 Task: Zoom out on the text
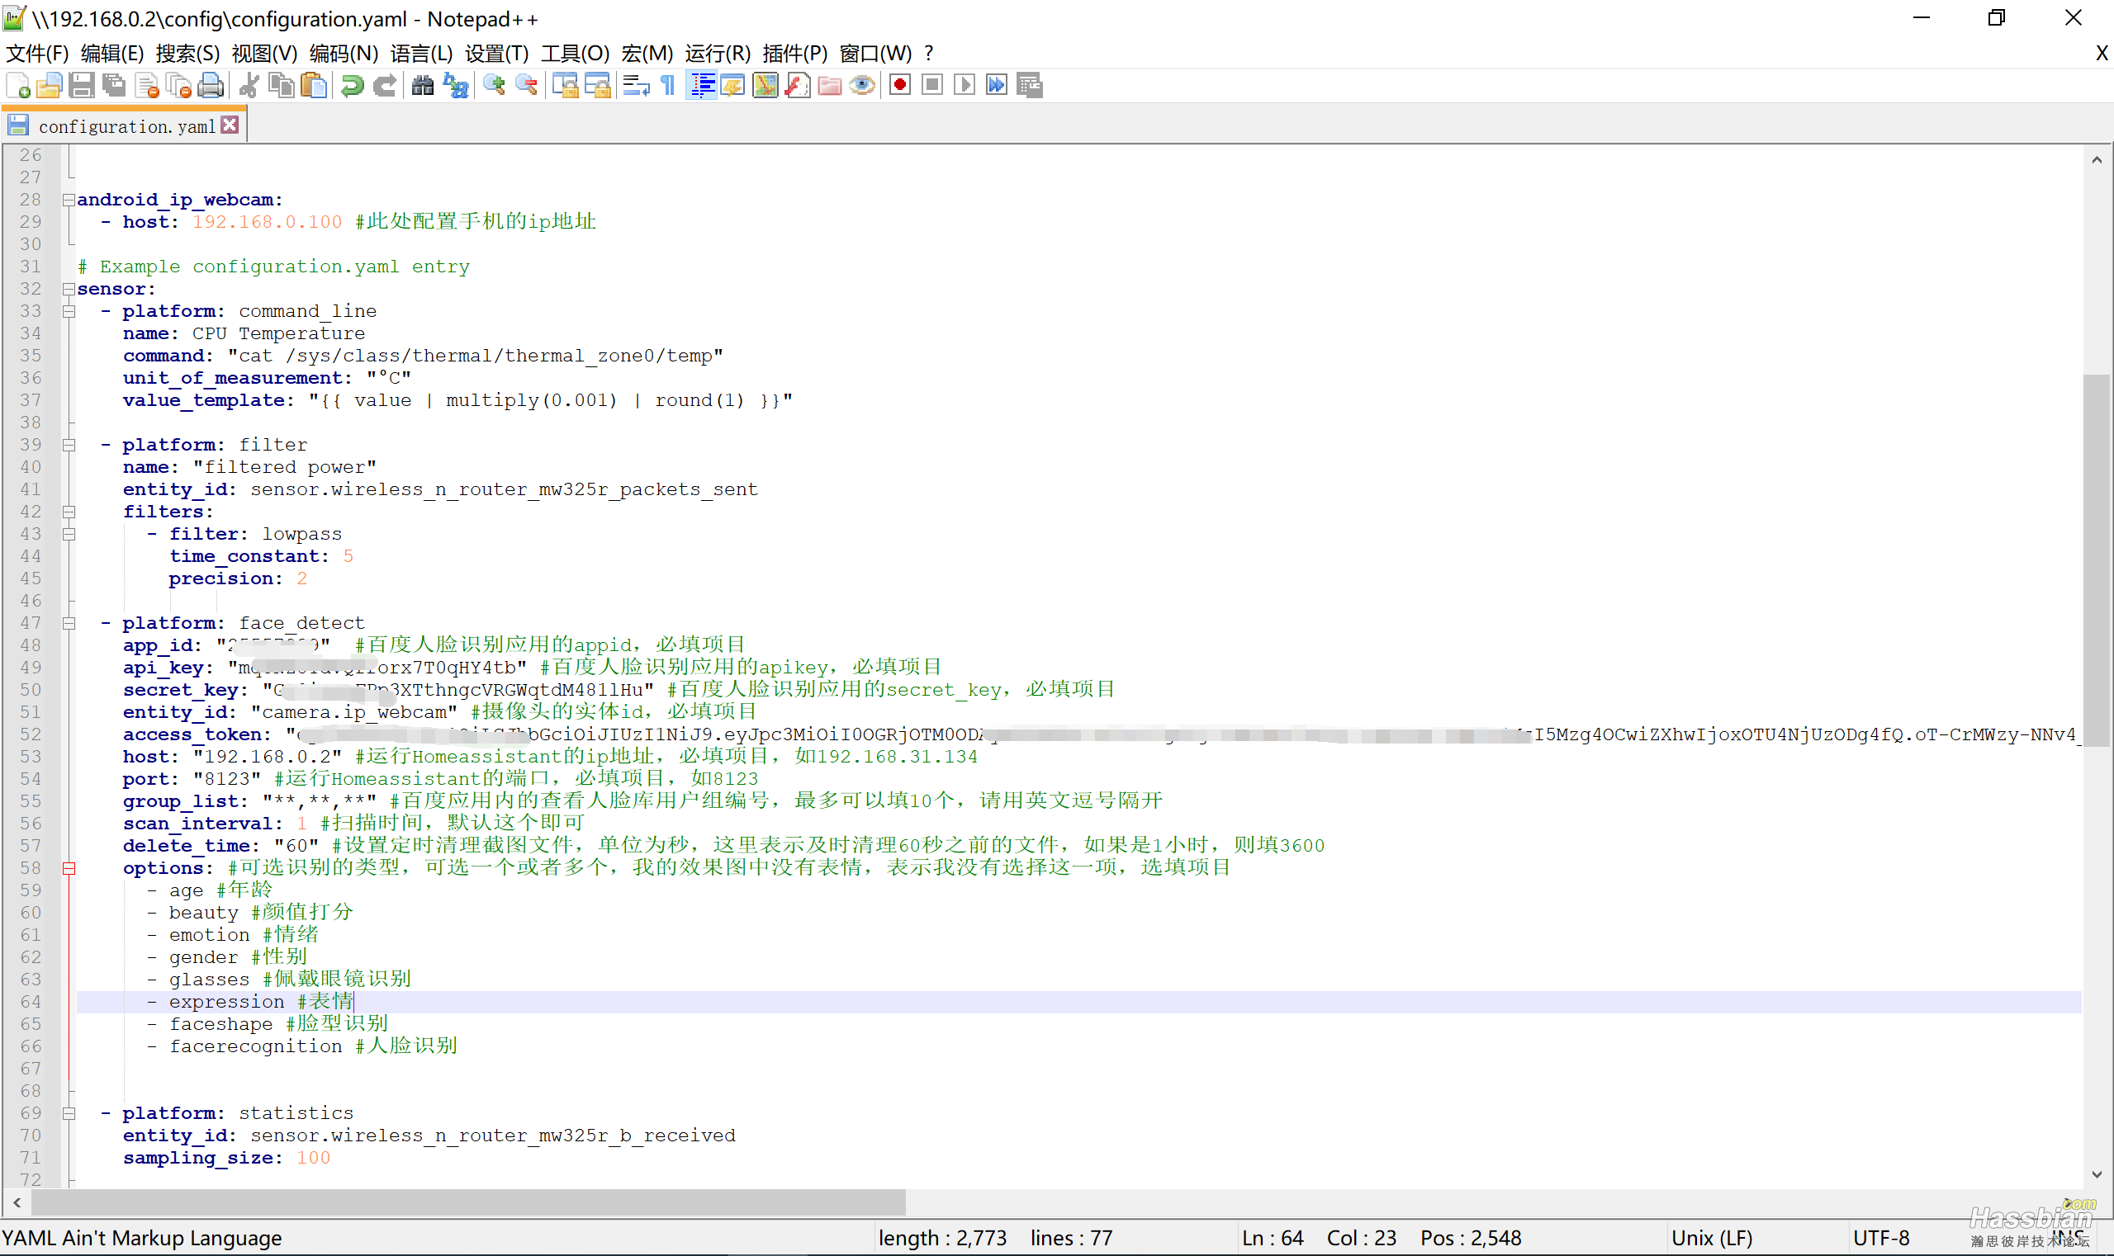click(526, 86)
